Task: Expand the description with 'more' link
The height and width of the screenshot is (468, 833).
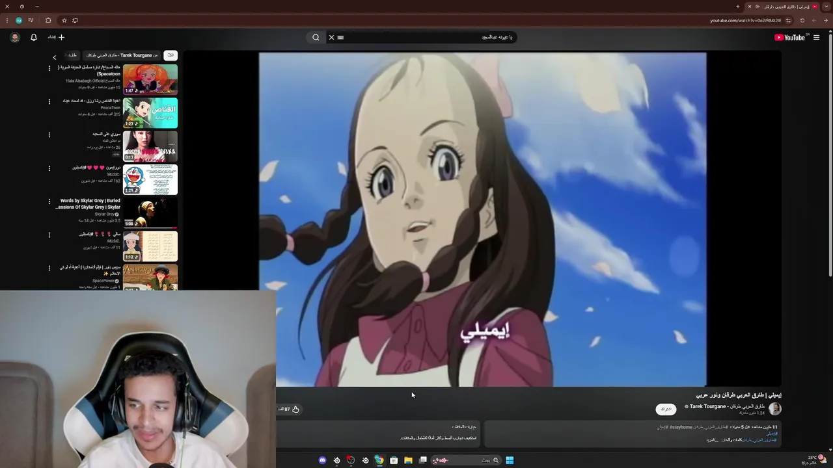Action: (x=711, y=440)
